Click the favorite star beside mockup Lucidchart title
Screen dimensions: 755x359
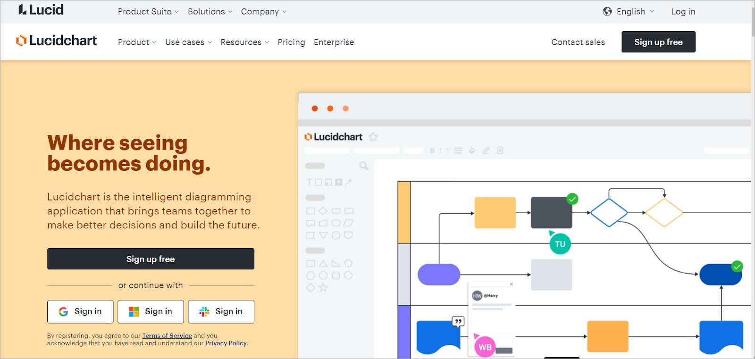[373, 137]
